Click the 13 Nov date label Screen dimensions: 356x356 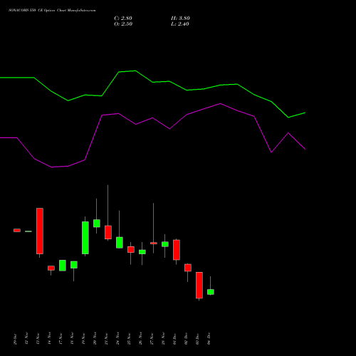click(38, 338)
